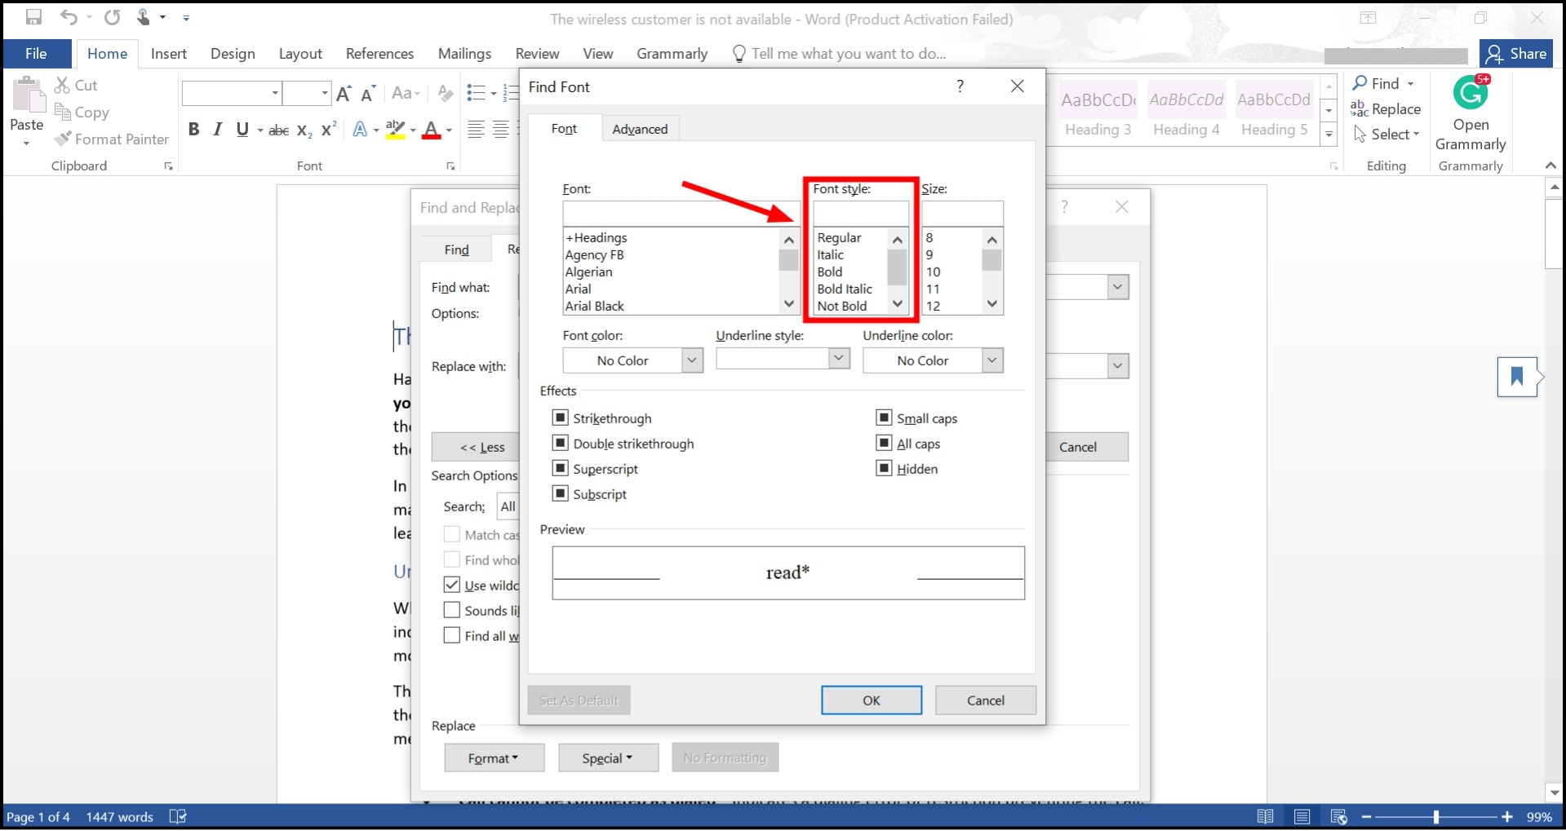Switch to the Advanced tab in Find Font
Screen dimensions: 1566x831
tap(640, 128)
